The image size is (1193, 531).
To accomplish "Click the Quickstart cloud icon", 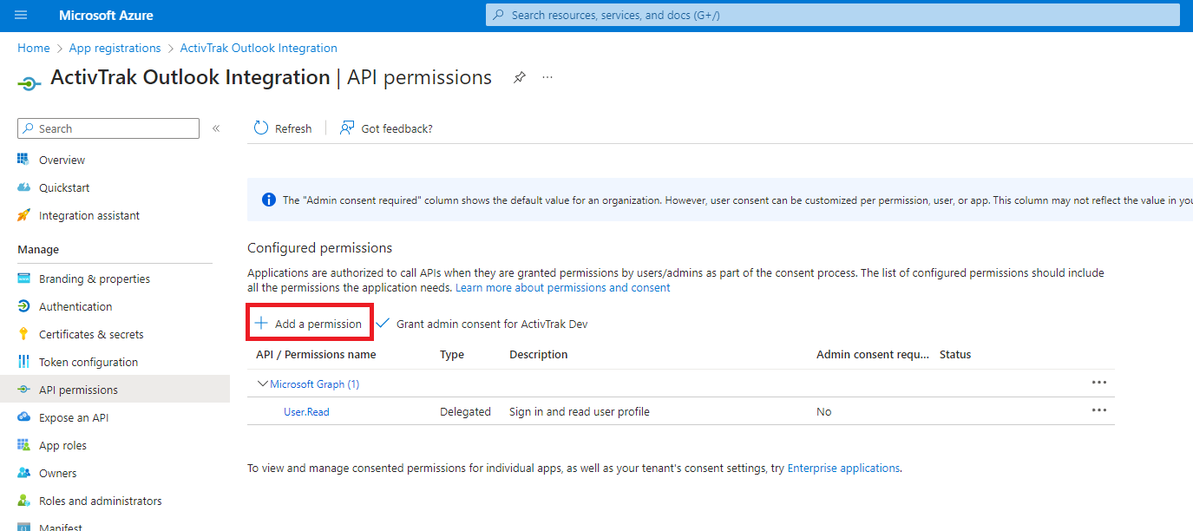I will [23, 187].
